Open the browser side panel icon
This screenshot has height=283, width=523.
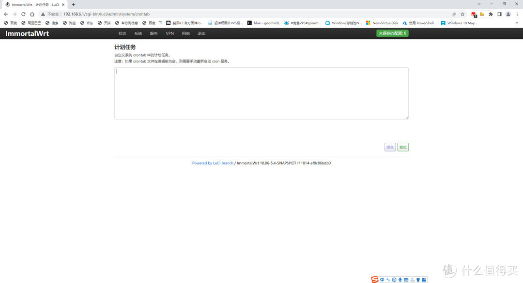coord(499,14)
